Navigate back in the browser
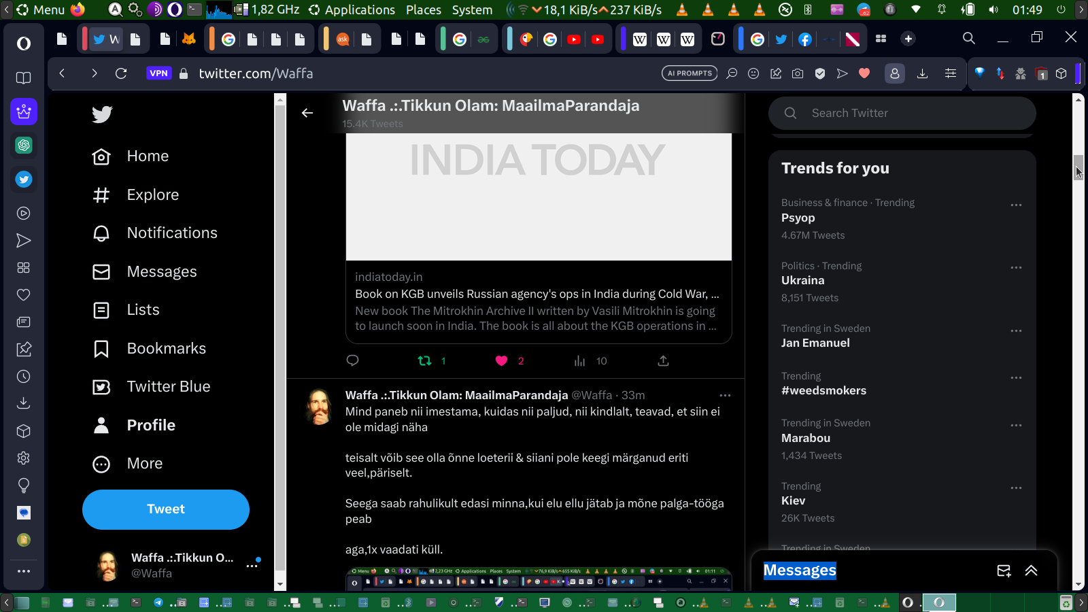This screenshot has height=612, width=1088. click(x=62, y=73)
